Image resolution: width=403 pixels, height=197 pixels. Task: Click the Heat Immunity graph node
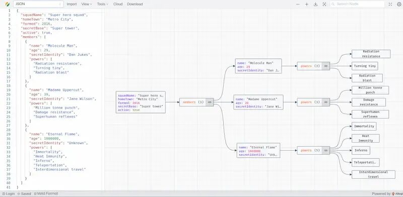366,138
